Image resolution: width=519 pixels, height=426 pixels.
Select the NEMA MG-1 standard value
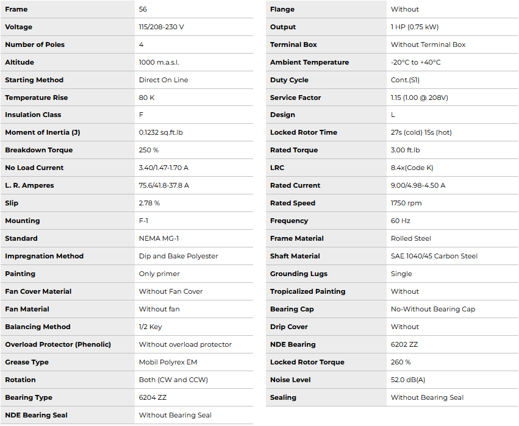159,238
